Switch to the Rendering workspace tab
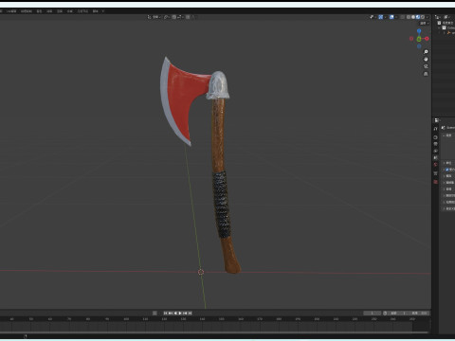The height and width of the screenshot is (341, 455). pyautogui.click(x=60, y=11)
